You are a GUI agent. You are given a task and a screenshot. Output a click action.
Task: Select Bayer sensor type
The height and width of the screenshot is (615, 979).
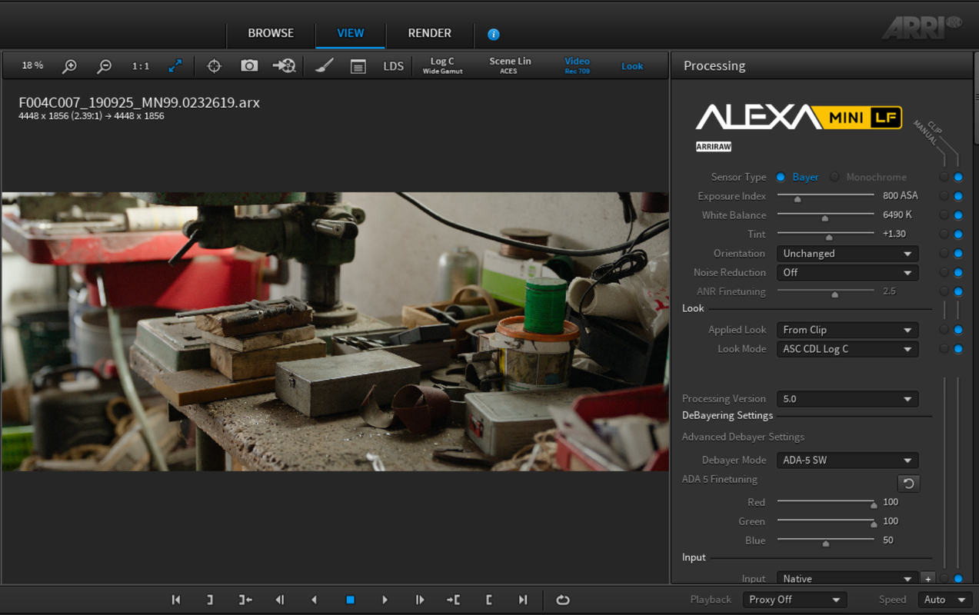click(x=781, y=177)
